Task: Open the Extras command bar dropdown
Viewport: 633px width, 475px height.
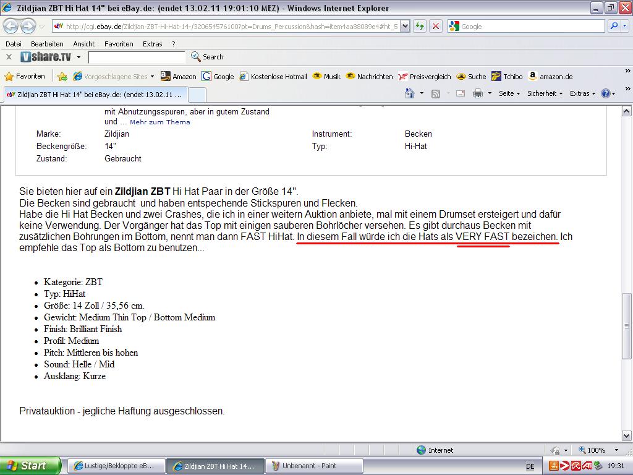Action: click(582, 93)
